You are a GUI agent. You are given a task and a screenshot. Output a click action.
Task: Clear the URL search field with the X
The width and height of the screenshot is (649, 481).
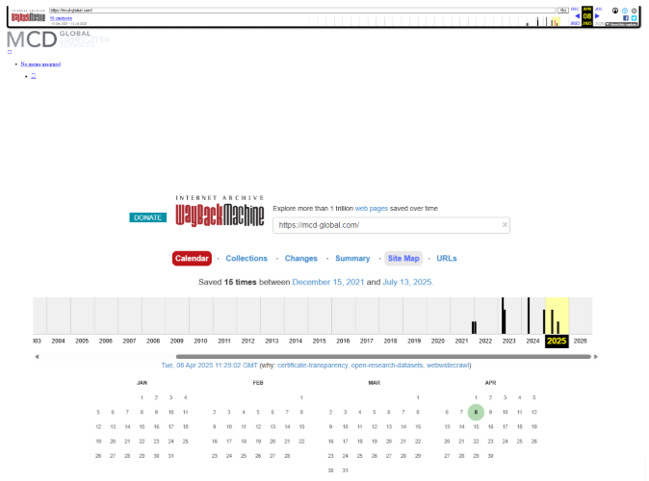(505, 224)
